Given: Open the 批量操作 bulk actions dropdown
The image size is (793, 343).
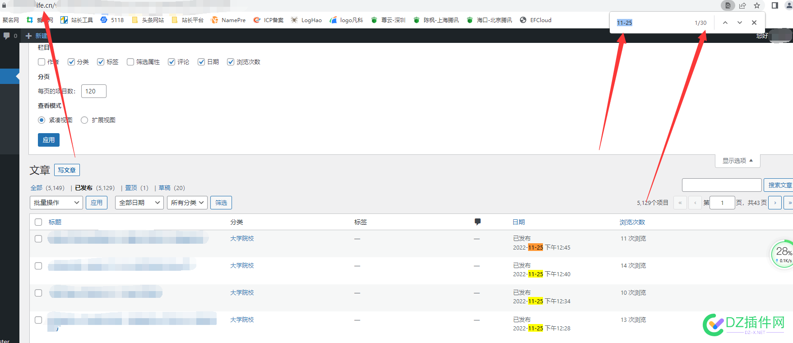Looking at the screenshot, I should pos(56,203).
